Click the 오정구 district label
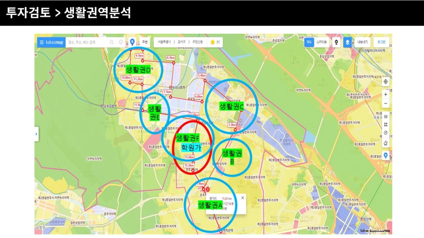Screen dimensions: 424x238 (41, 228)
